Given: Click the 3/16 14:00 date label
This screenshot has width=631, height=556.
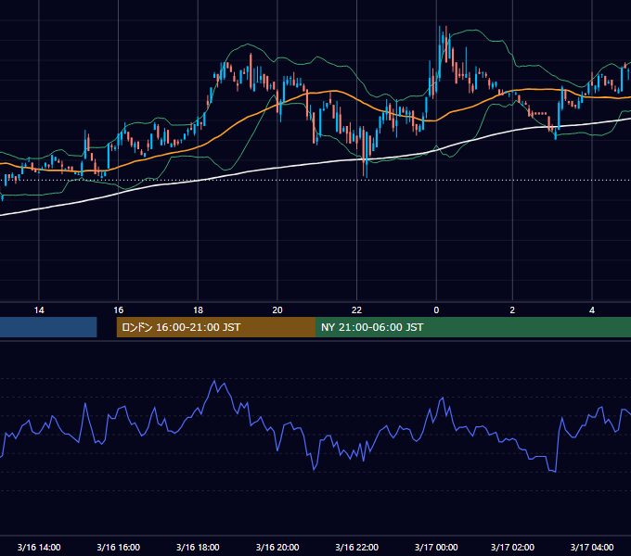Looking at the screenshot, I should [x=39, y=547].
